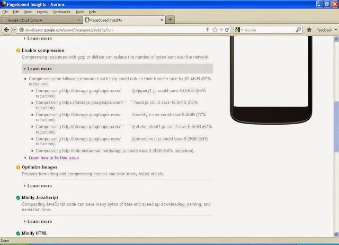Open the Tools menu
The width and height of the screenshot is (339, 245).
(x=79, y=12)
